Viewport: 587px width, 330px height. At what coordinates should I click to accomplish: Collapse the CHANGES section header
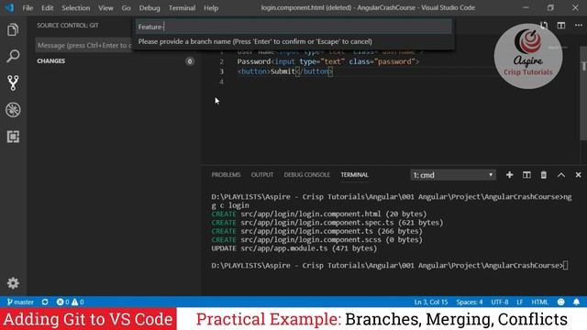(x=51, y=61)
